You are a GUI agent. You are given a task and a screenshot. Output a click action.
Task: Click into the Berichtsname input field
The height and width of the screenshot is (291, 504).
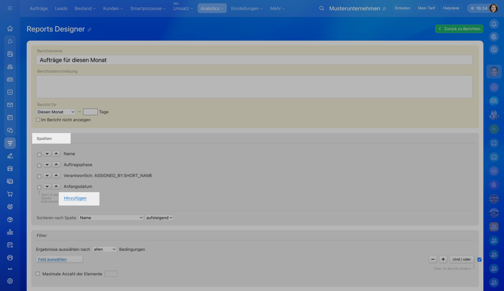(x=254, y=60)
